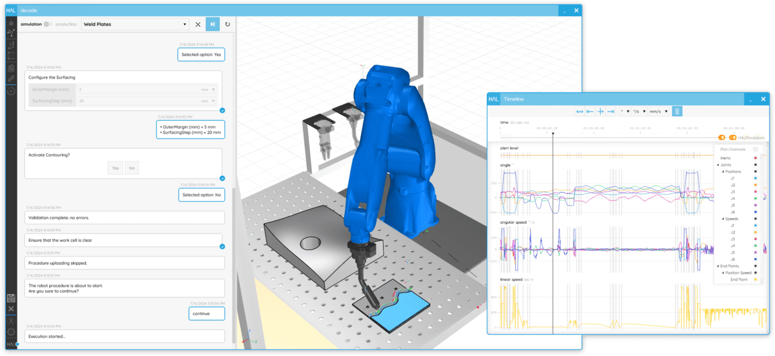The width and height of the screenshot is (775, 356).
Task: Cancel the procedure with the X icon
Action: pyautogui.click(x=198, y=25)
